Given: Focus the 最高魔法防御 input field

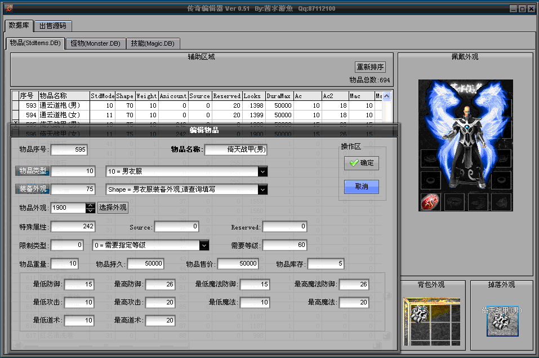Looking at the screenshot, I should pos(354,284).
